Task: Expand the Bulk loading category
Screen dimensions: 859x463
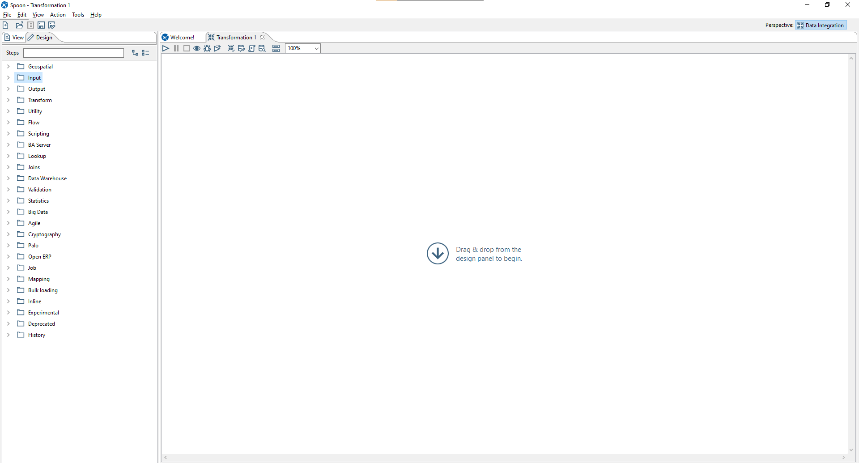Action: pos(8,290)
